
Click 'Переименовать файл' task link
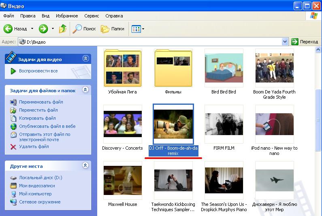41,102
